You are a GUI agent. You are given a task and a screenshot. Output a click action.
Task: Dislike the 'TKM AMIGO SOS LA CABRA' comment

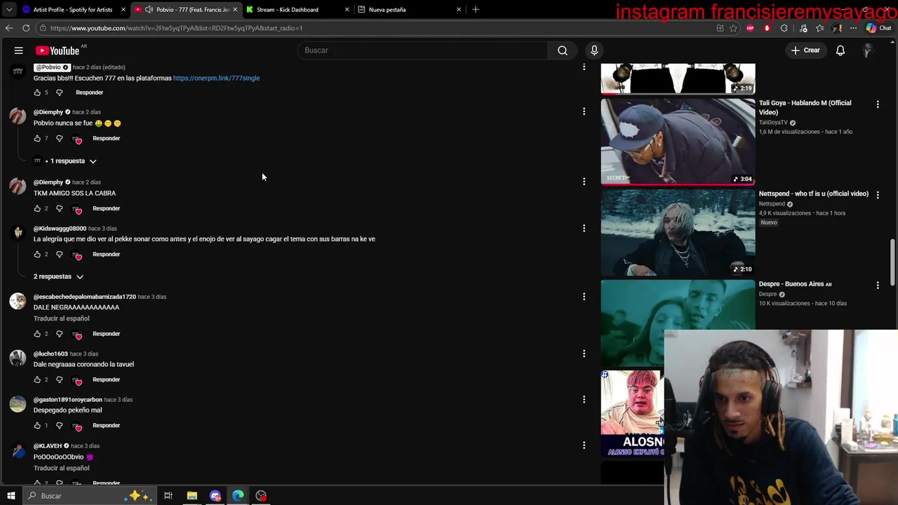pos(59,208)
